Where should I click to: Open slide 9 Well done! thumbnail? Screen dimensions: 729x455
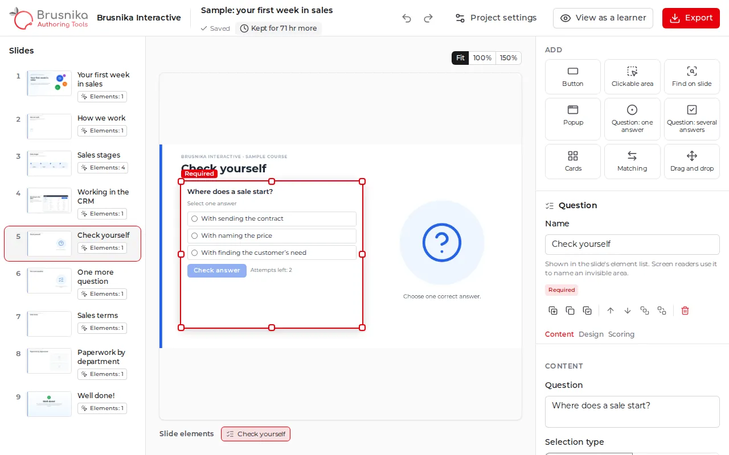click(x=50, y=404)
